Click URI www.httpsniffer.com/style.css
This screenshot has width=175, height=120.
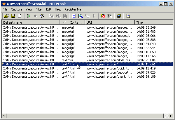pos(108,60)
